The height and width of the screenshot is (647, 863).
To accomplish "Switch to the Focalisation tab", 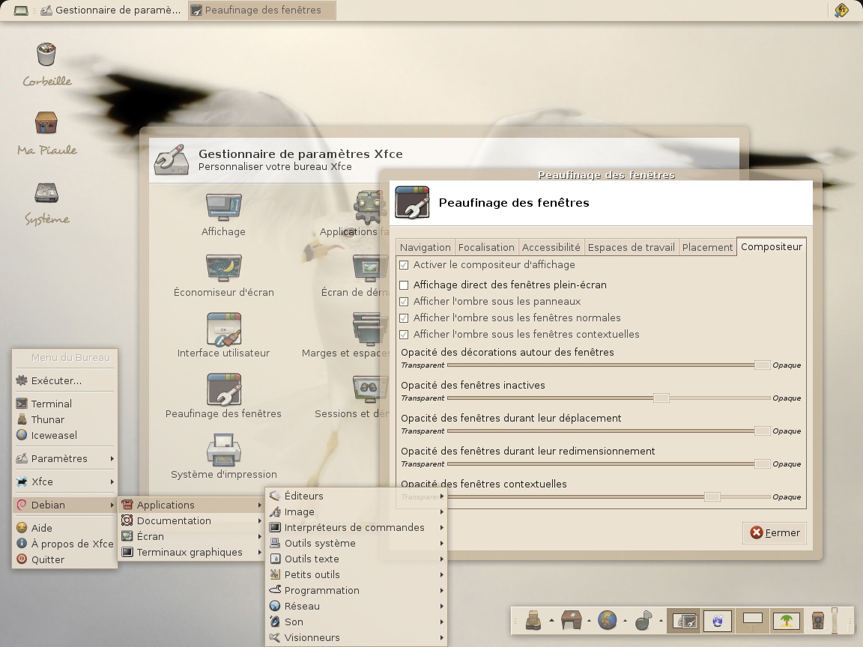I will [486, 248].
